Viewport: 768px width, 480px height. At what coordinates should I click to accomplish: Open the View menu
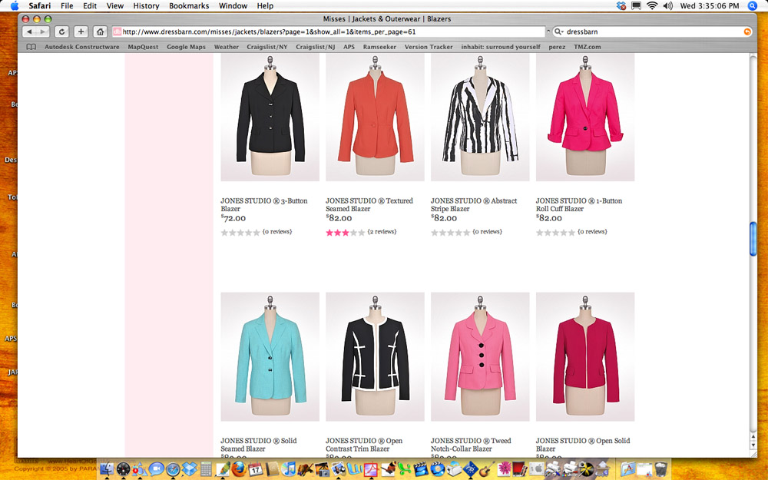coord(115,6)
